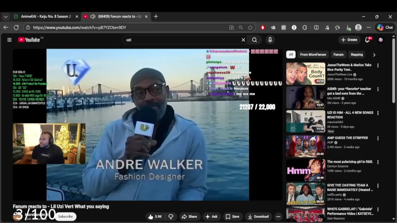Click the Ask button
The height and width of the screenshot is (223, 397).
pos(211,216)
